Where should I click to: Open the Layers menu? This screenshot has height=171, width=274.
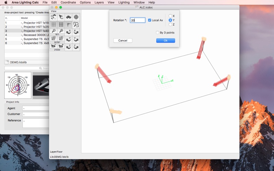point(99,2)
